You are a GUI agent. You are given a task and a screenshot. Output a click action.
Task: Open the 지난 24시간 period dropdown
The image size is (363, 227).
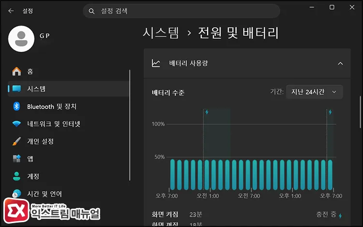tap(314, 92)
